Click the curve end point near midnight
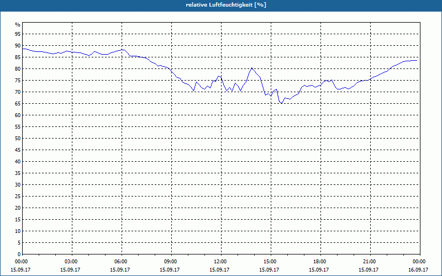Image resolution: width=442 pixels, height=276 pixels. coord(417,60)
